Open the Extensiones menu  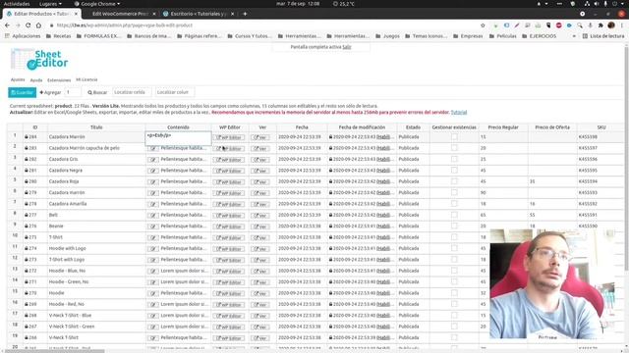tap(59, 80)
